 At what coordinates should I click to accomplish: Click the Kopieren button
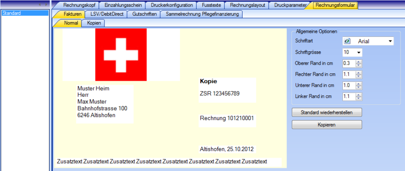pos(327,125)
